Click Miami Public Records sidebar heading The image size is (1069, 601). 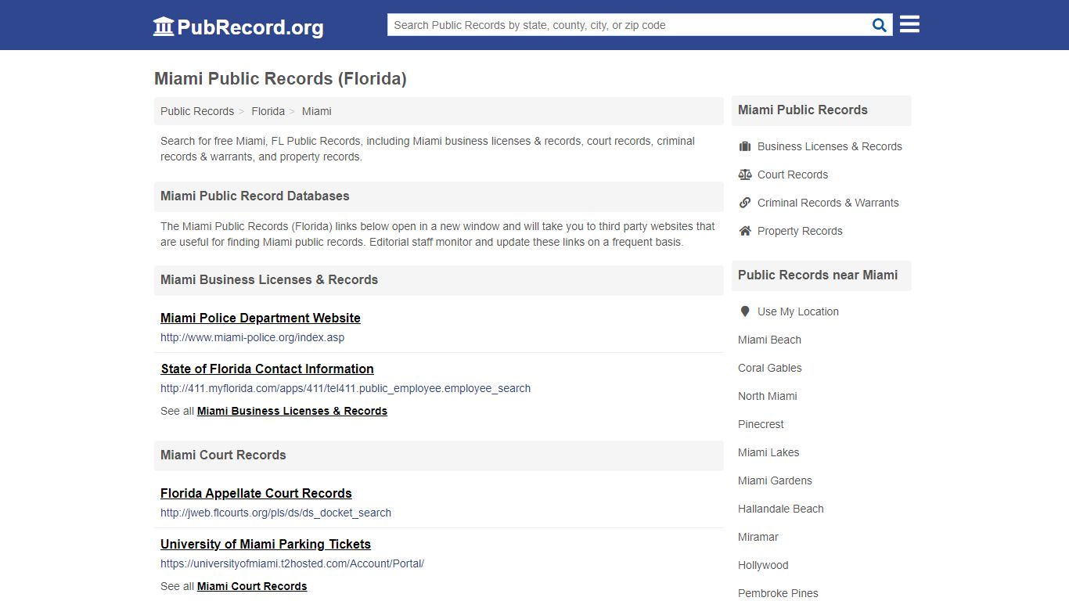click(x=803, y=110)
